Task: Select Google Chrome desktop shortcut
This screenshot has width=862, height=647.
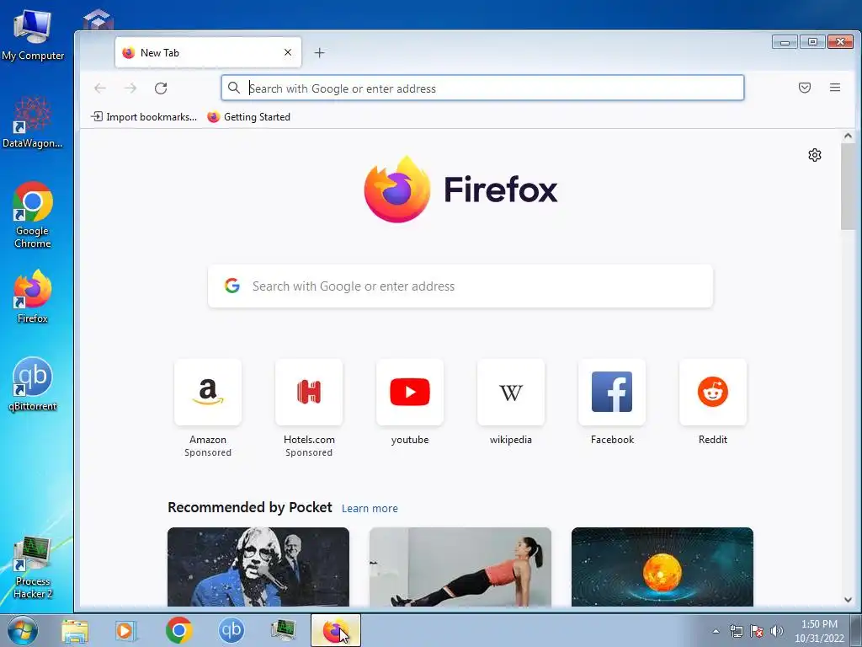Action: coord(33,215)
